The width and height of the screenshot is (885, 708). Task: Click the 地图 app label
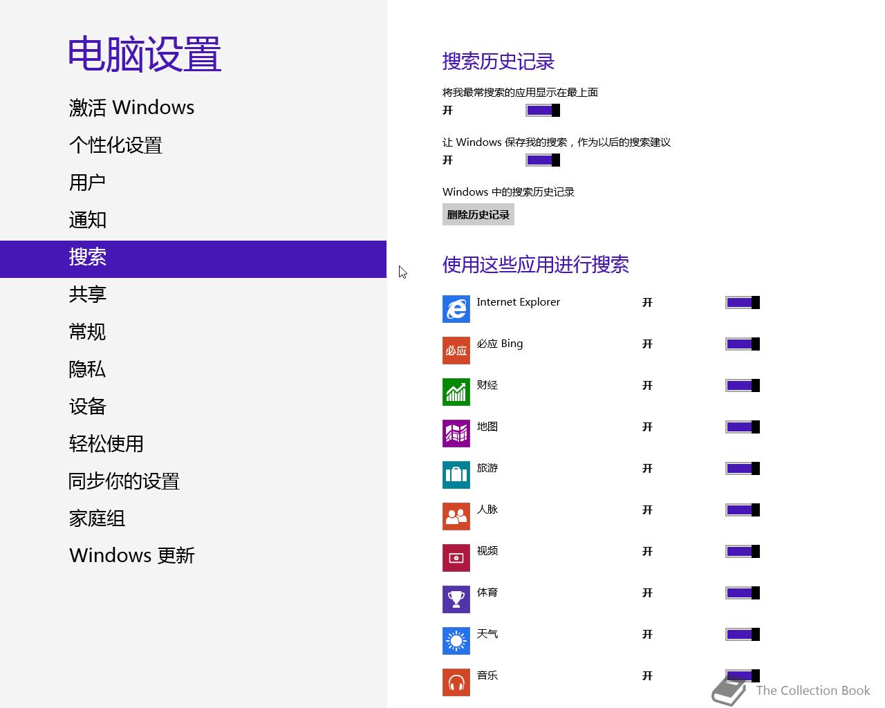coord(487,427)
